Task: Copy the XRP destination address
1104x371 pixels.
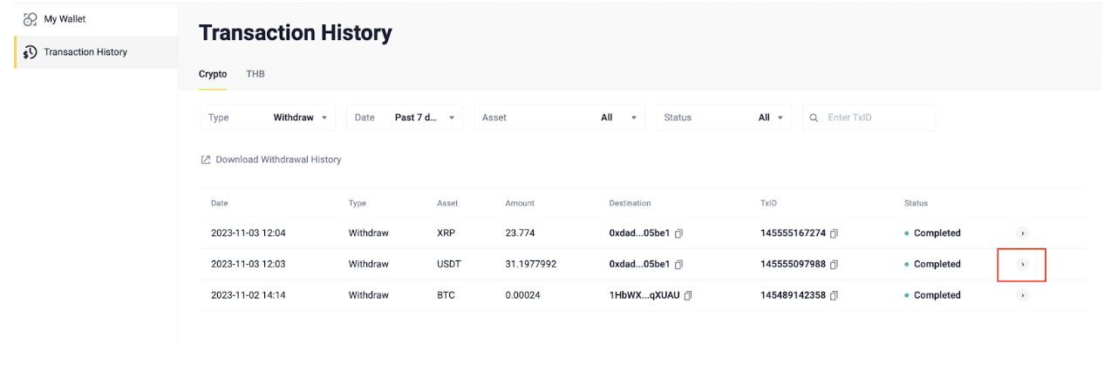Action: pyautogui.click(x=678, y=233)
